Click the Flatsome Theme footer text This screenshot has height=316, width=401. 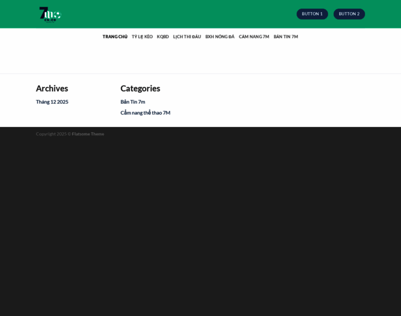(x=88, y=134)
